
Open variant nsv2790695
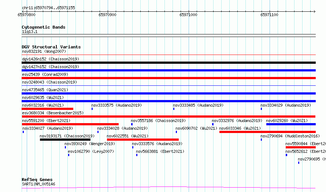pos(312,159)
